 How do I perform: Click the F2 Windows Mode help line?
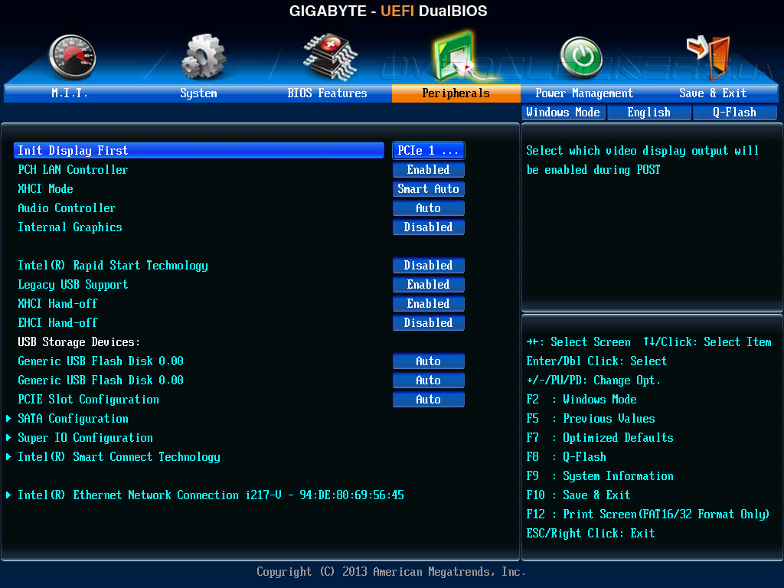[582, 400]
